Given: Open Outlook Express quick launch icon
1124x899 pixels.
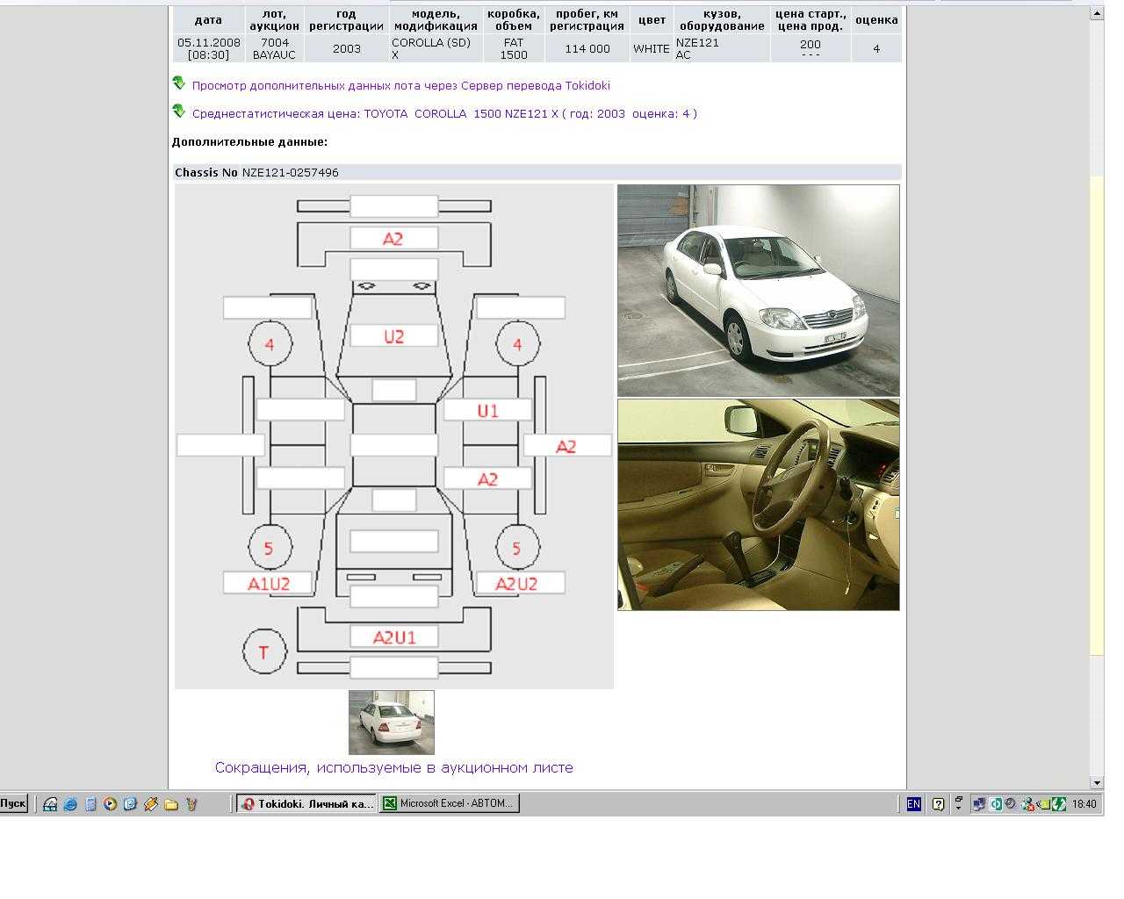Looking at the screenshot, I should pos(131,803).
